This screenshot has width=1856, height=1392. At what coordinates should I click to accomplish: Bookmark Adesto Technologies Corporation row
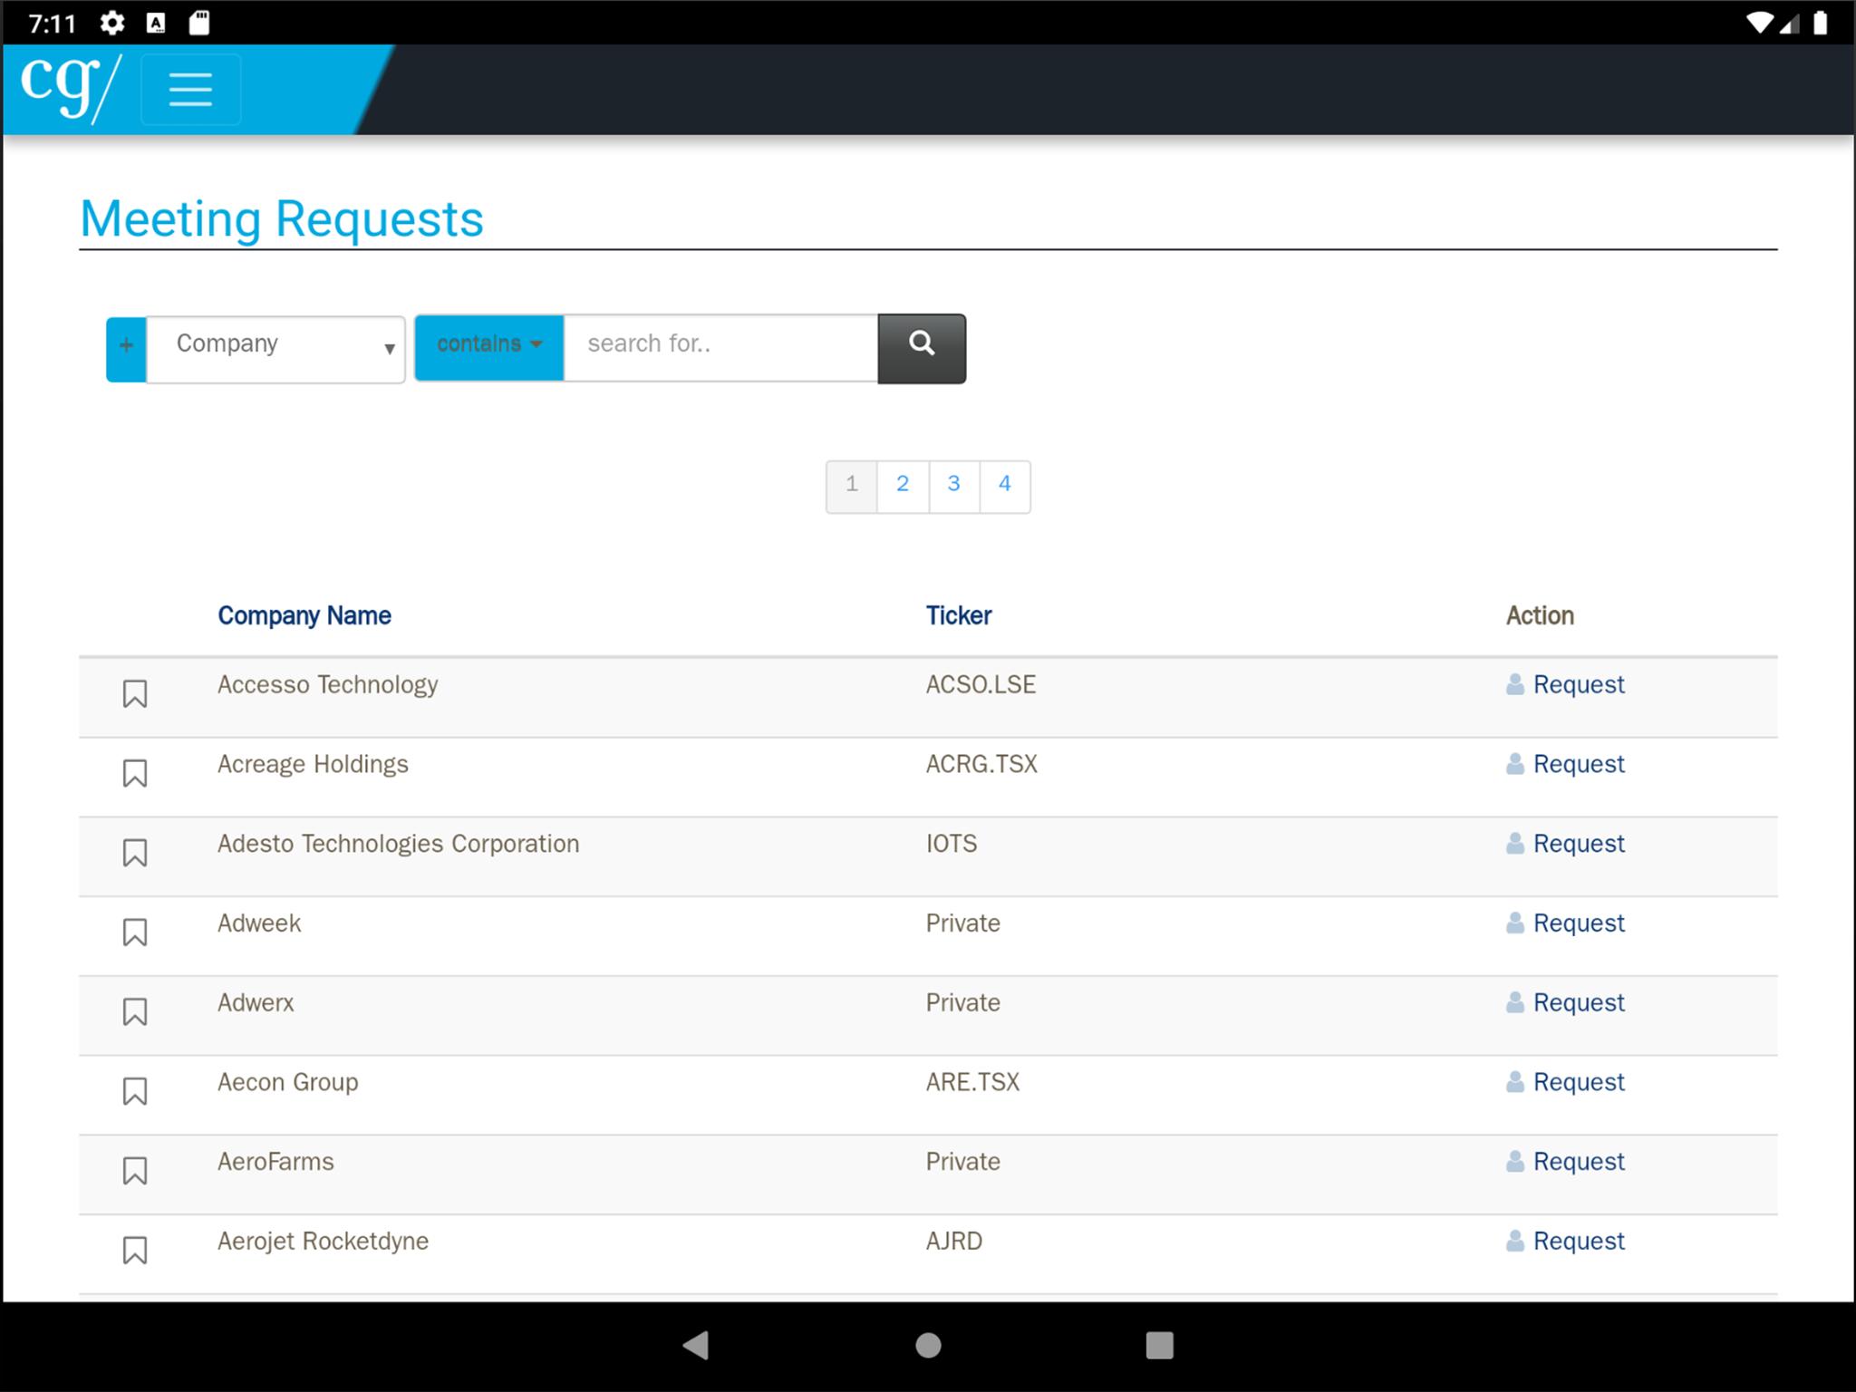tap(135, 853)
